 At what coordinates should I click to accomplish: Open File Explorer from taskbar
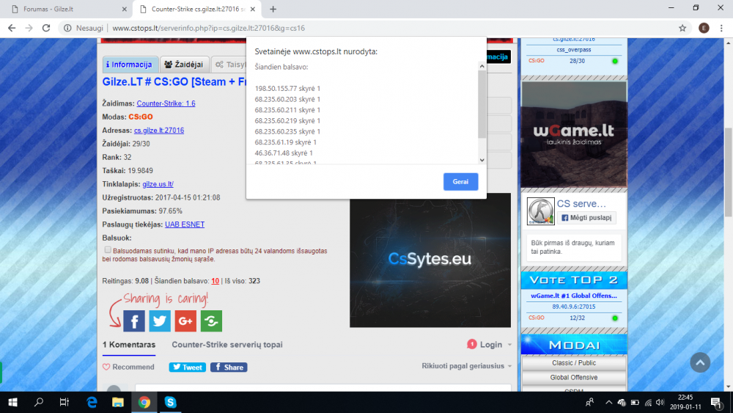pos(118,402)
